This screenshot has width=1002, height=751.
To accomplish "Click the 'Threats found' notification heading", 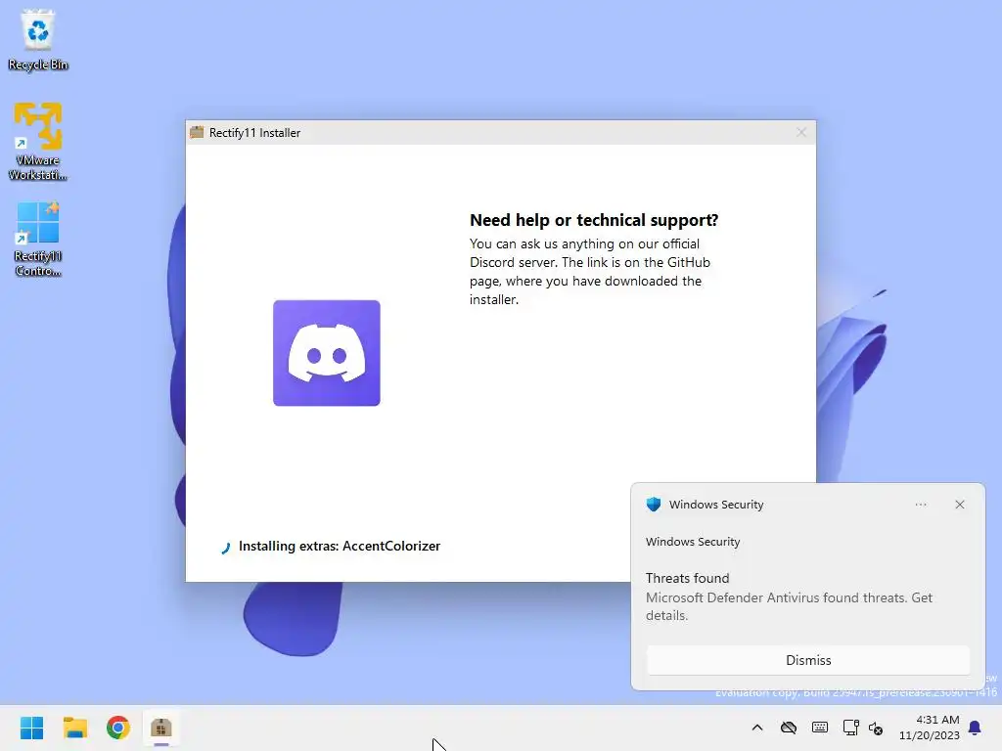I will click(688, 578).
